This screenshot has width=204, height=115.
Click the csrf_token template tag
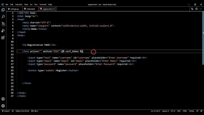pyautogui.click(x=72, y=51)
